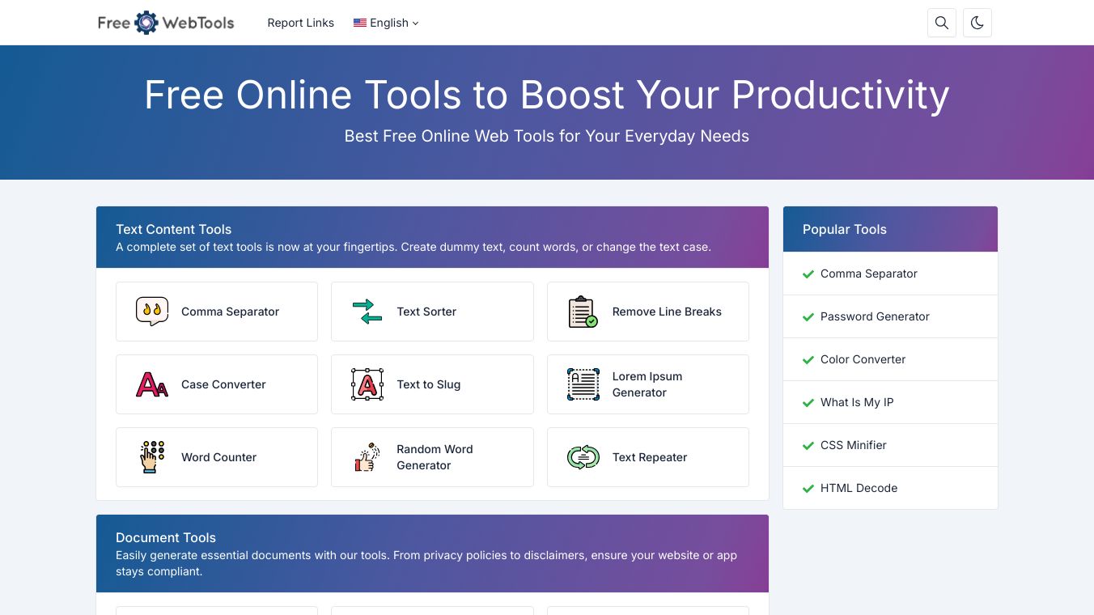Viewport: 1094px width, 615px height.
Task: Open the Random Word Generator icon
Action: 367,457
